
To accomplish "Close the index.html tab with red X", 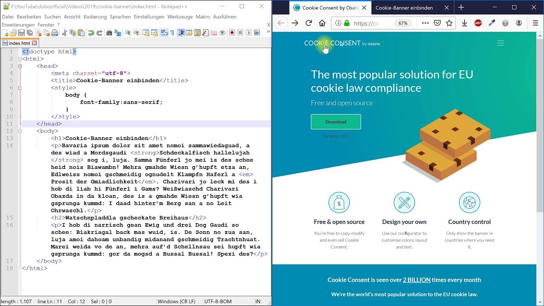I will (34, 43).
